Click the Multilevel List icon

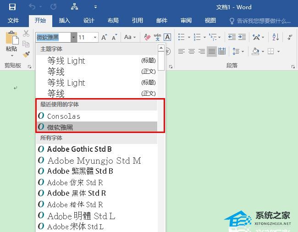point(213,37)
